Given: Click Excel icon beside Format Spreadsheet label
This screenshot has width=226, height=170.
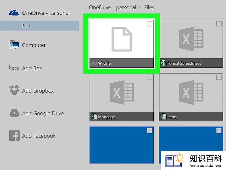Looking at the screenshot, I should (x=163, y=63).
